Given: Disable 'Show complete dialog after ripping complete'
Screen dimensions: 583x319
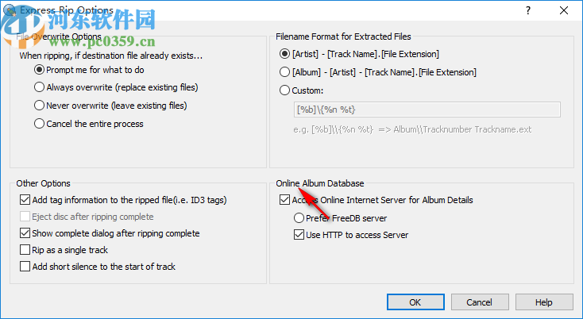Looking at the screenshot, I should [x=25, y=233].
